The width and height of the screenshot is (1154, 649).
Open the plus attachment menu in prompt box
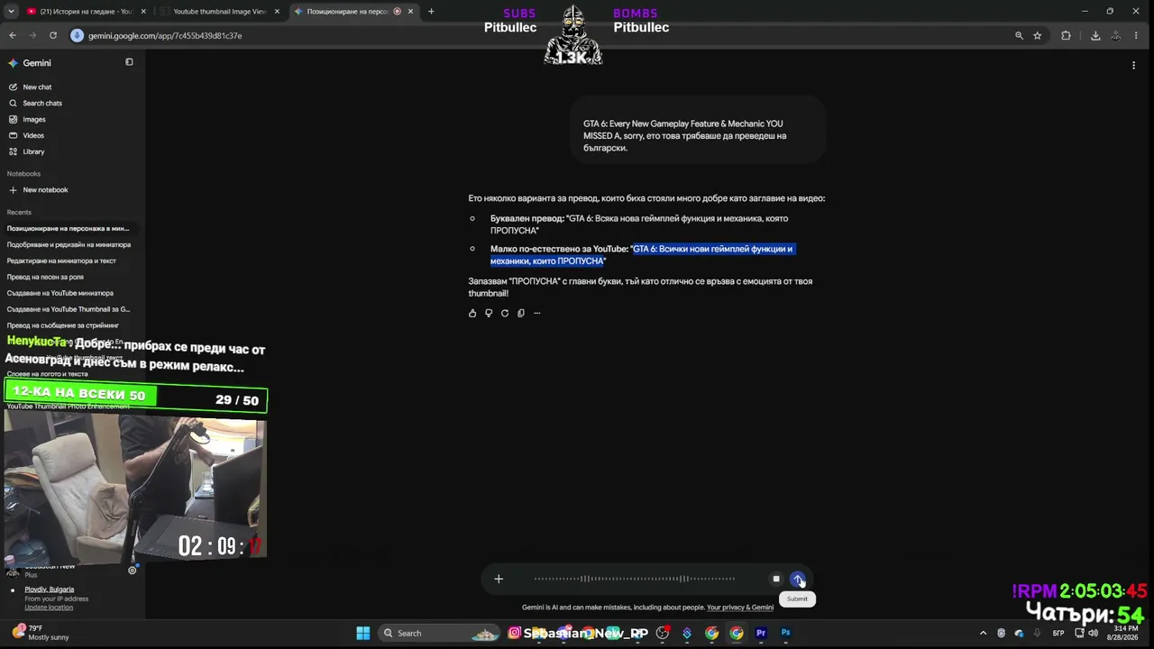click(x=499, y=579)
